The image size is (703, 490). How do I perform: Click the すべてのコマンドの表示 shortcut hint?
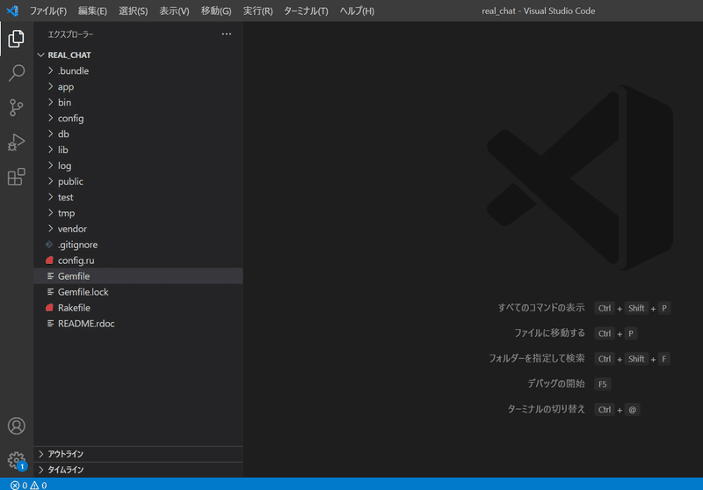[541, 308]
